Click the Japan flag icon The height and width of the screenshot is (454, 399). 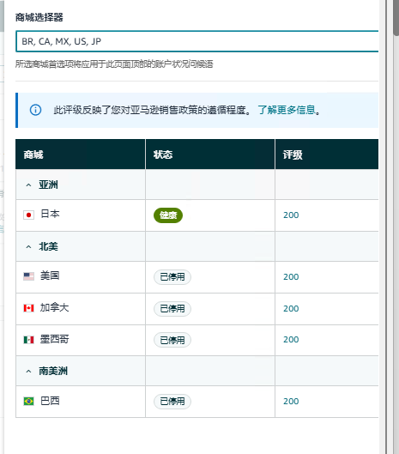click(28, 215)
